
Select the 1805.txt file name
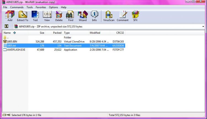click(11, 46)
